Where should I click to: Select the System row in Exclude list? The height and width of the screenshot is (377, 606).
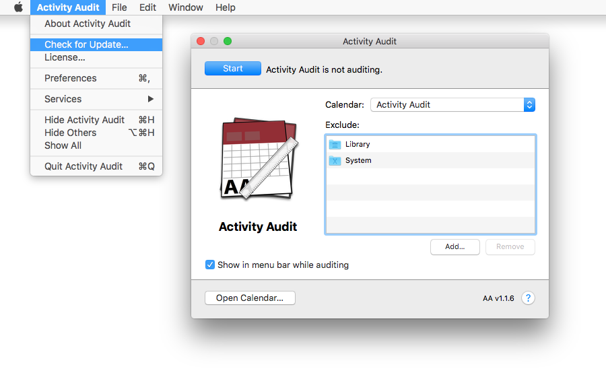pyautogui.click(x=430, y=160)
